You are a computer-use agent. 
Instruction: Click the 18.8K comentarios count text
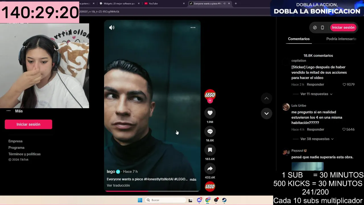point(318,56)
